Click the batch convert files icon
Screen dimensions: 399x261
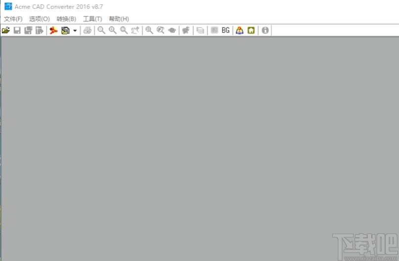65,31
